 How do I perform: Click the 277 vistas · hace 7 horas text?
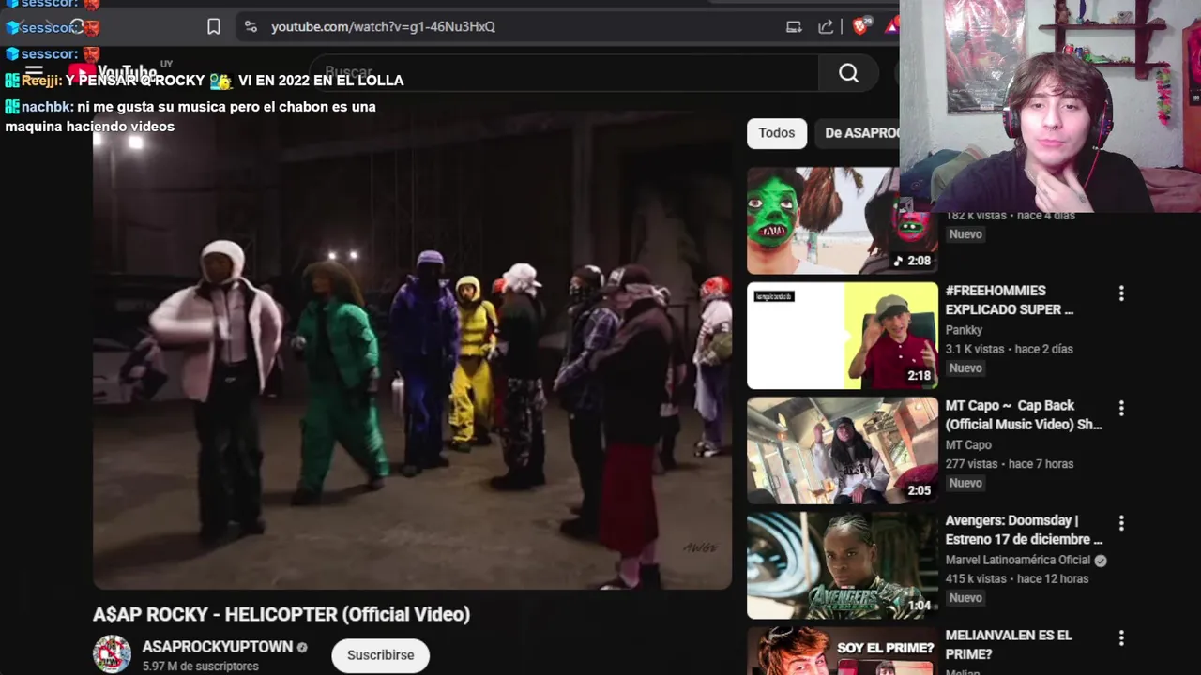tap(1010, 464)
